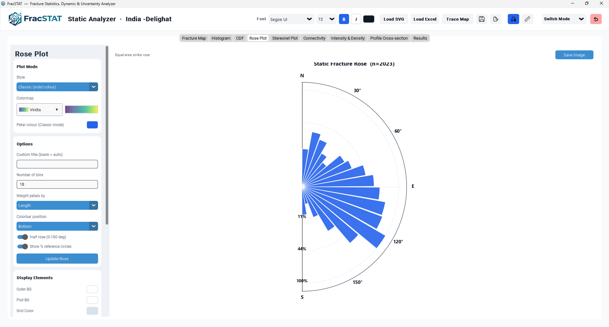
Task: Select the Rose Plot tab
Action: tap(258, 38)
